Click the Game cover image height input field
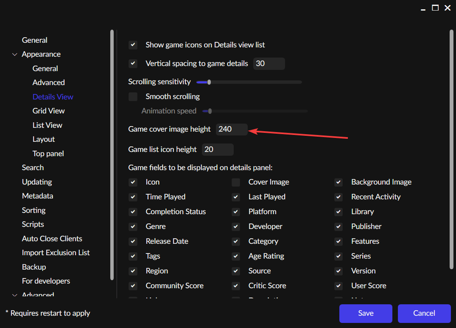The image size is (456, 328). 231,129
